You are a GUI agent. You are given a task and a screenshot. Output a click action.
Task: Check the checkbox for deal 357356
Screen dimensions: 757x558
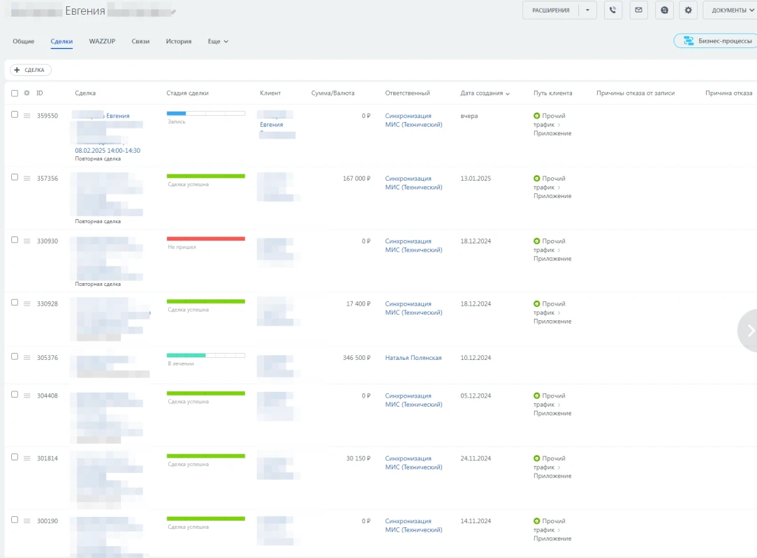coord(15,177)
